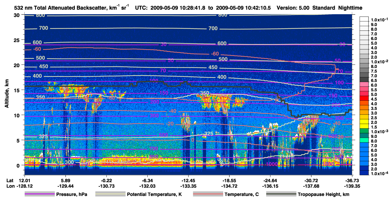Click the pure red swatch on color scale
Viewport: 391px width, 201px height.
click(364, 99)
